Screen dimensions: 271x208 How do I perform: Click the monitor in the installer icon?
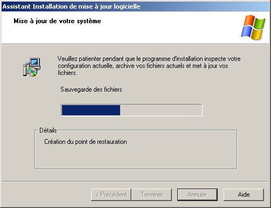tap(35, 63)
